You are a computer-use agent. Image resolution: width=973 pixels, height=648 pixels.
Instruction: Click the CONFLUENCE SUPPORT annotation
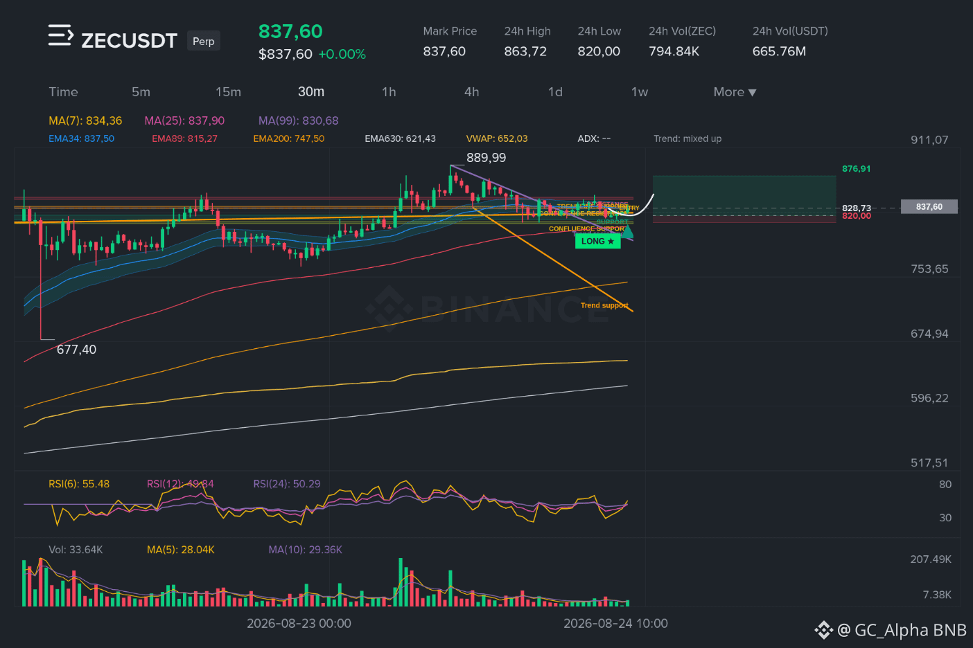(586, 228)
